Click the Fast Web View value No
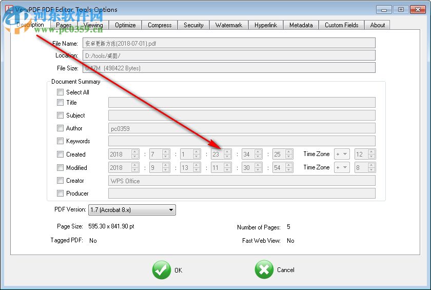This screenshot has width=431, height=290. [290, 241]
